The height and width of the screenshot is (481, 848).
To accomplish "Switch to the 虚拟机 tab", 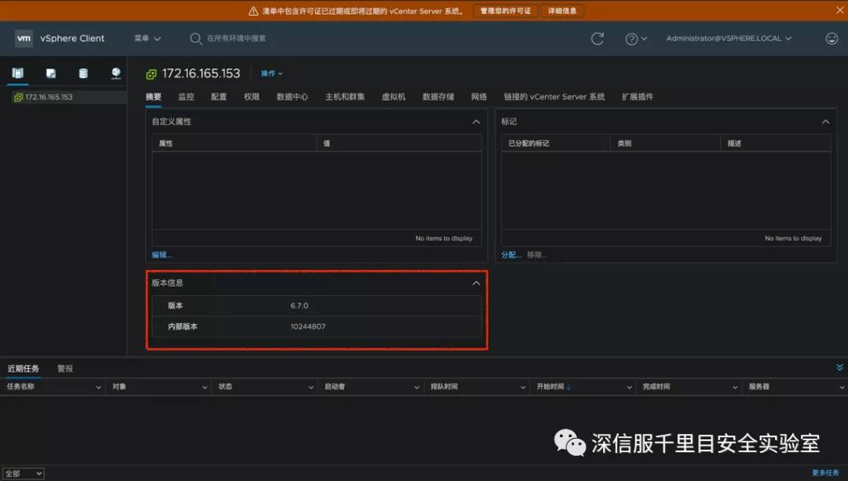I will (x=393, y=97).
